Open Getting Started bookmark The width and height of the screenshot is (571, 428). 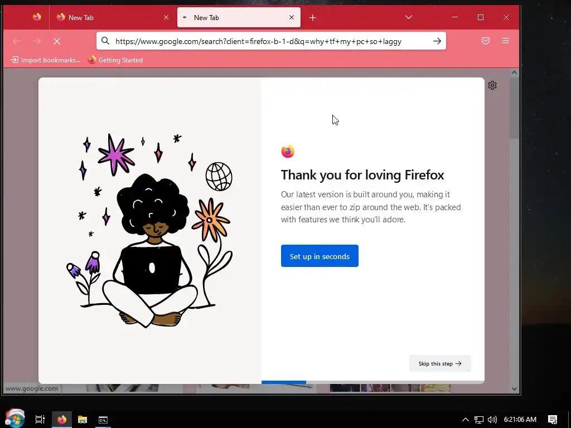115,60
